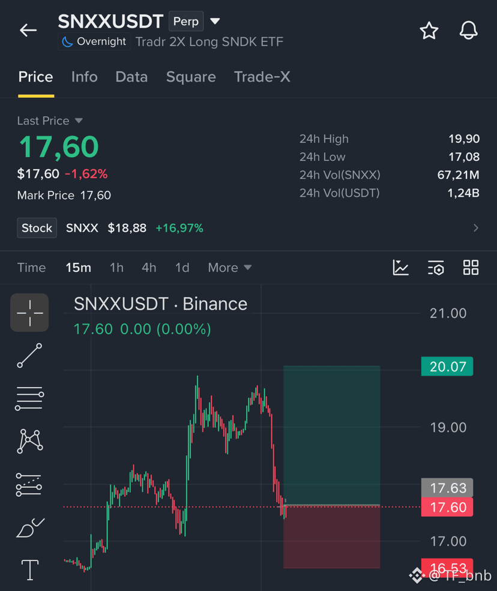Screen dimensions: 497x591
Task: Open price alerts with the bell icon
Action: pyautogui.click(x=469, y=30)
